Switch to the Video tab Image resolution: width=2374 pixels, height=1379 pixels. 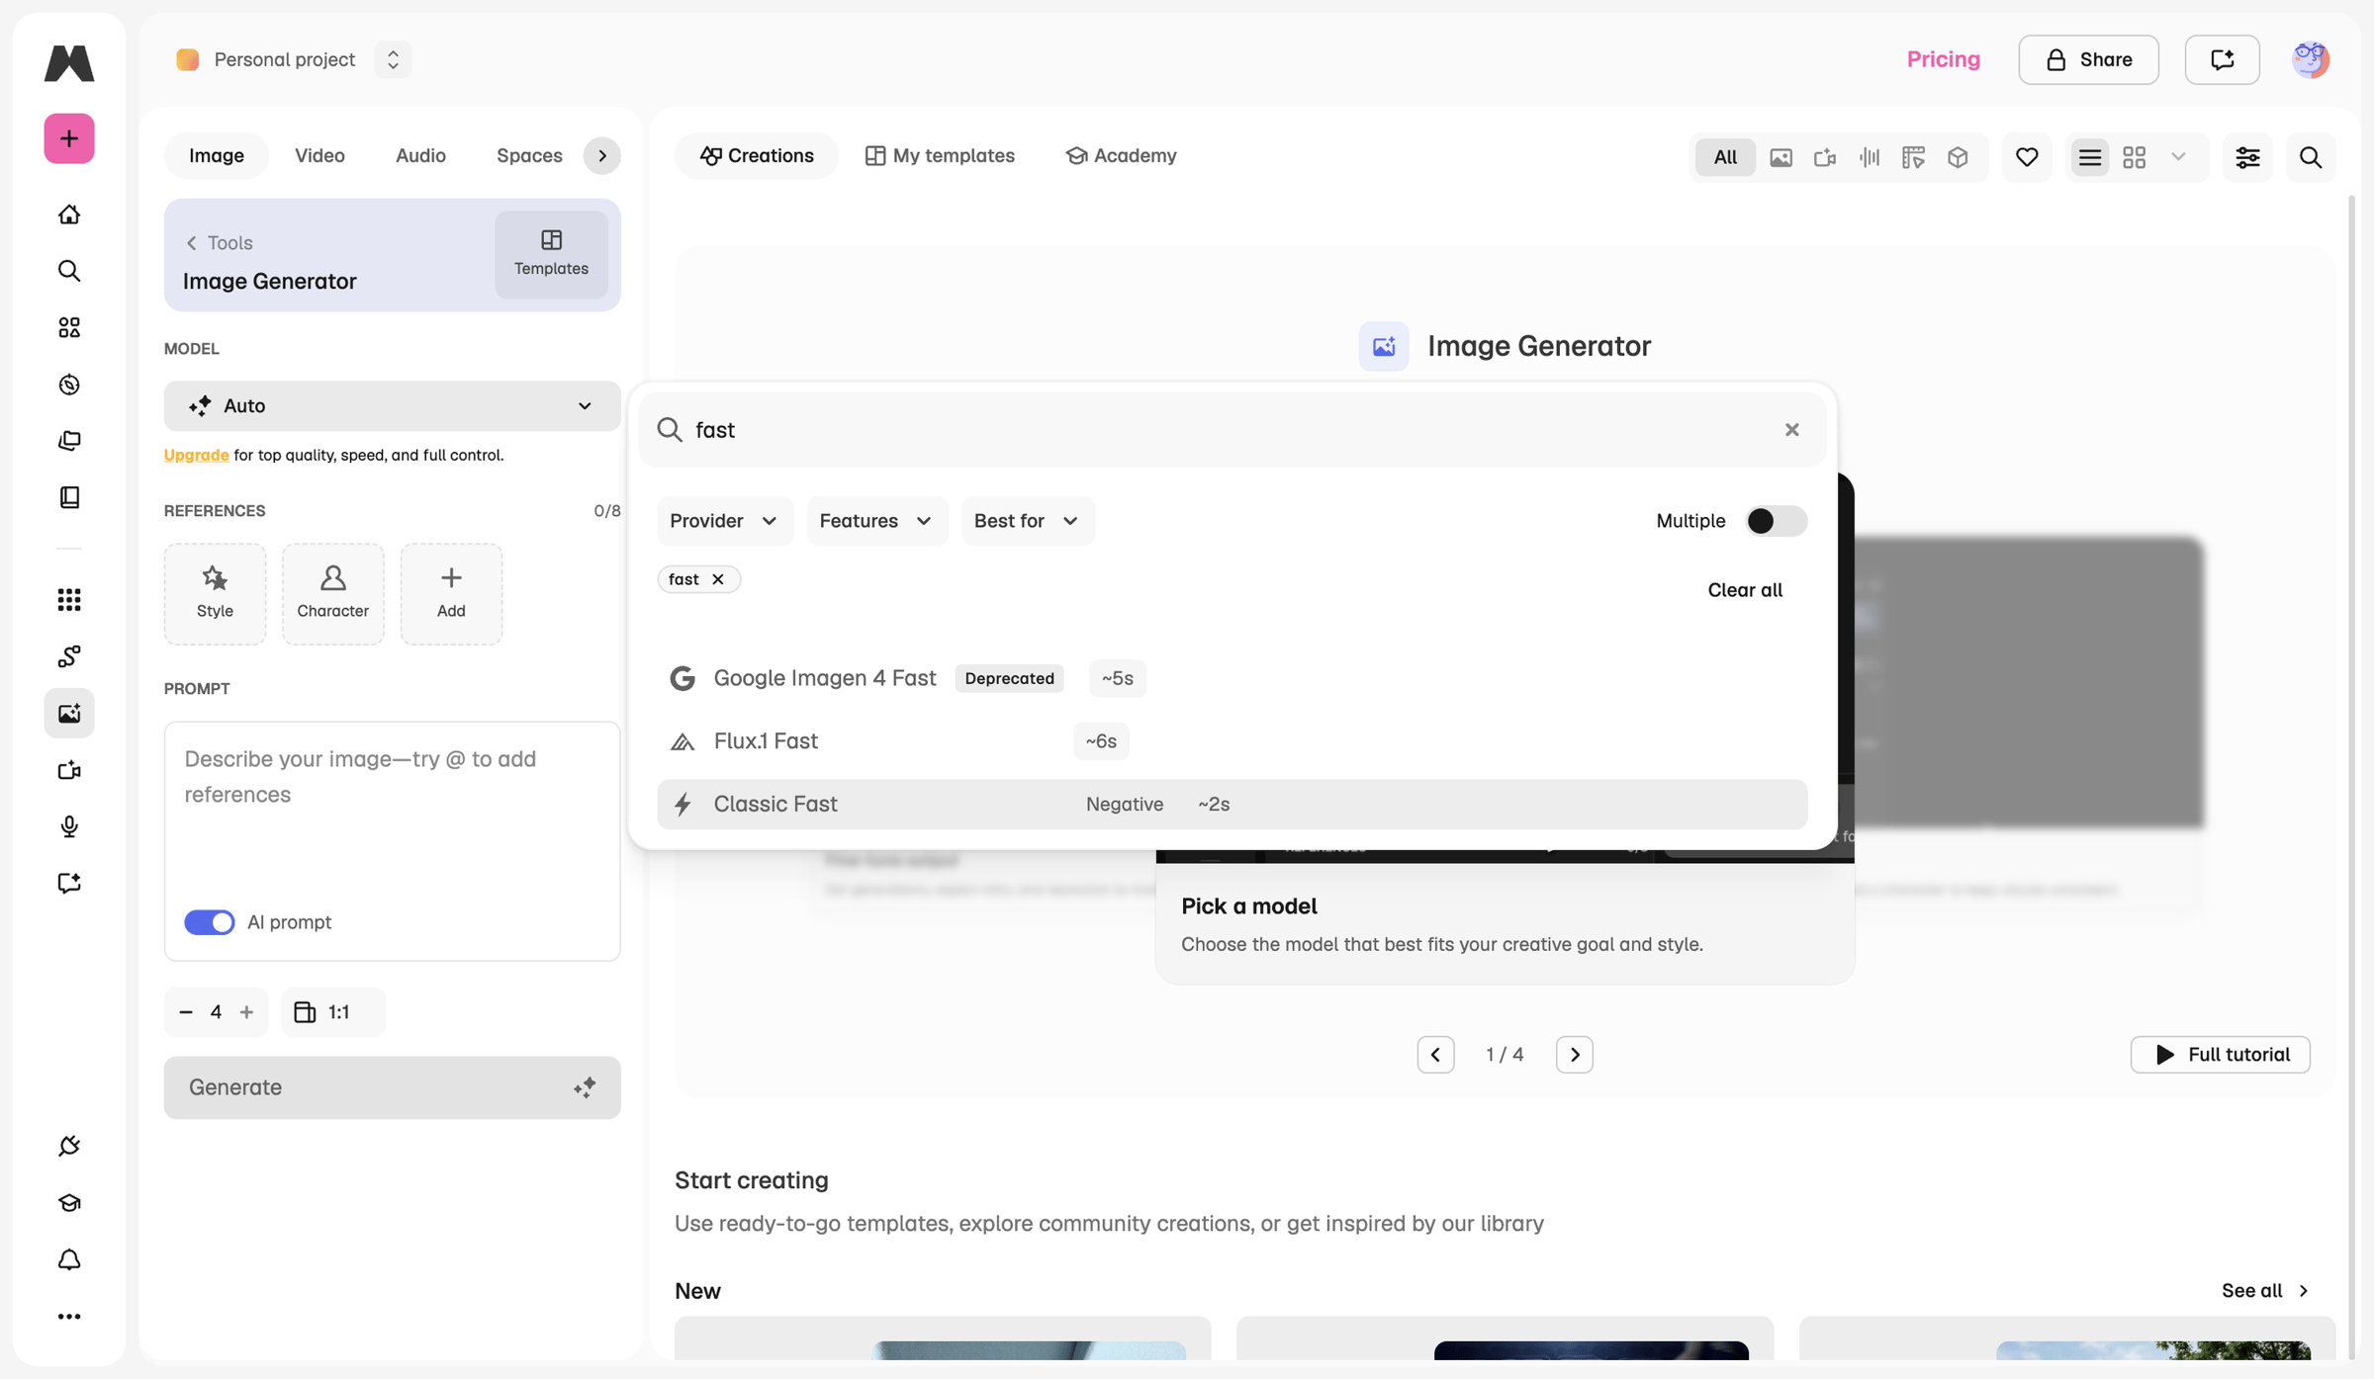pyautogui.click(x=320, y=155)
